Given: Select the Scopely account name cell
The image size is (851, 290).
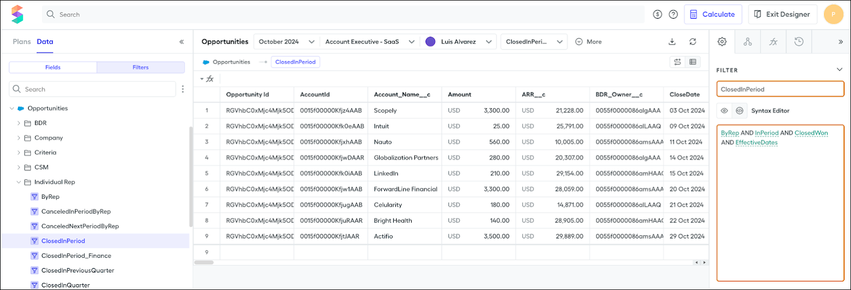Looking at the screenshot, I should click(405, 110).
